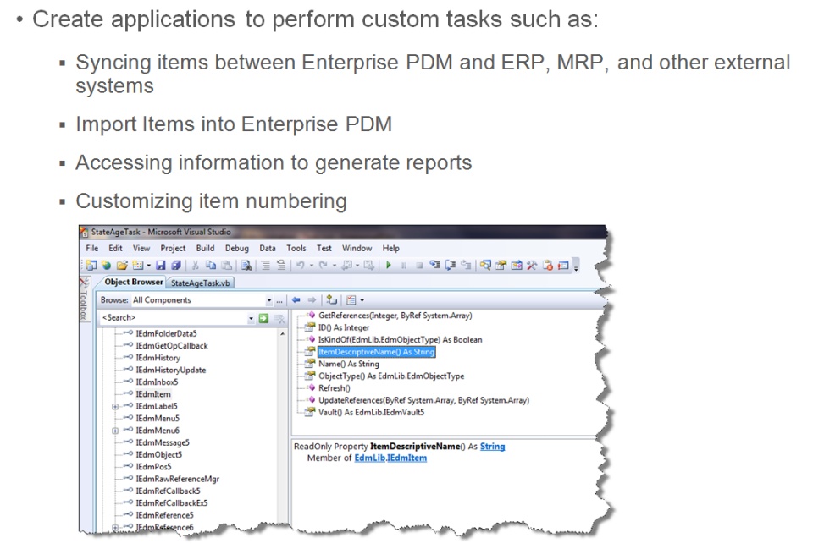Click the tree list scroll-up arrow
The height and width of the screenshot is (549, 813).
(x=283, y=335)
